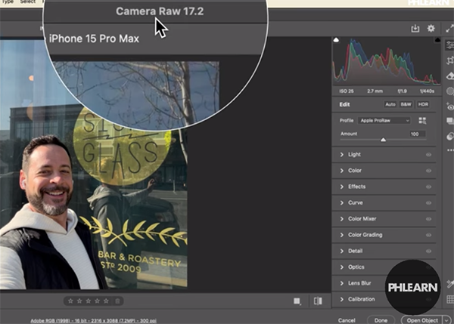The height and width of the screenshot is (324, 454).
Task: Set rating to two stars
Action: 79,301
